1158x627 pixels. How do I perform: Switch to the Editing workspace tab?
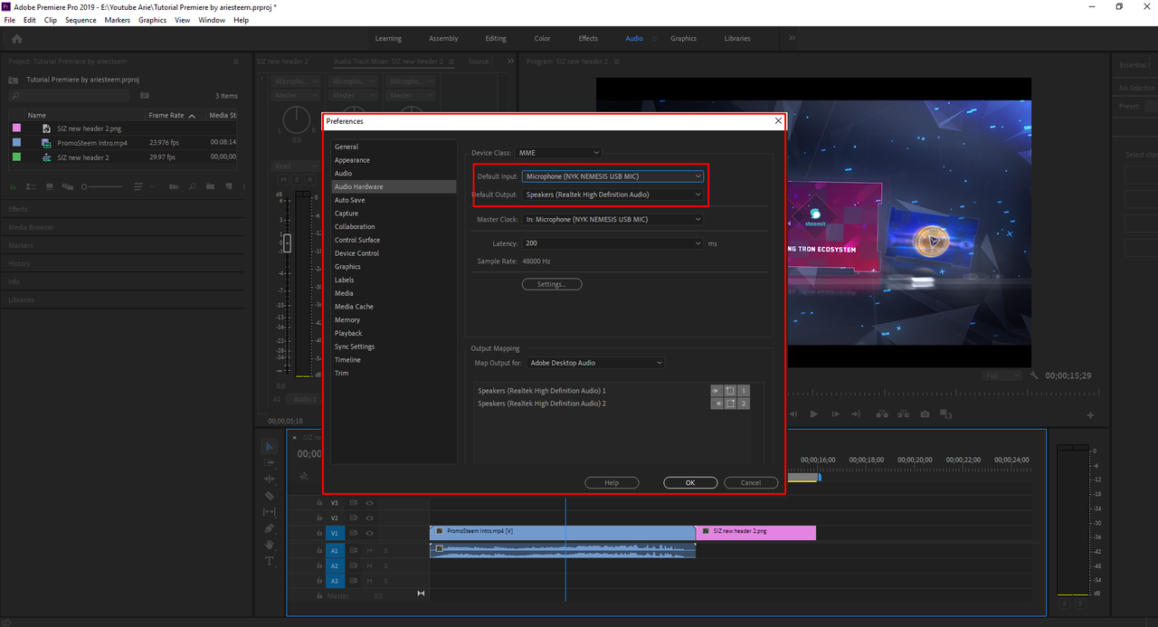coord(496,39)
